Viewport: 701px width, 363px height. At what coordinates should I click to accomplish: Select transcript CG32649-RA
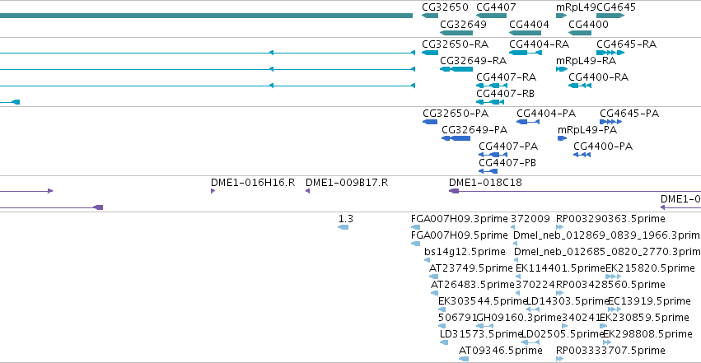(x=473, y=61)
